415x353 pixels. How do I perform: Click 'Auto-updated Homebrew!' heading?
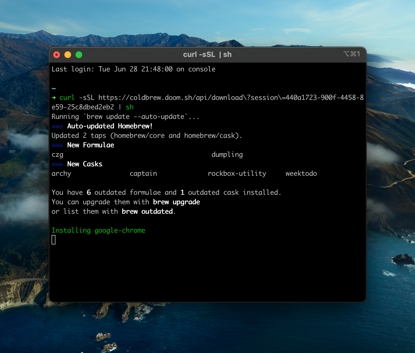tap(110, 126)
